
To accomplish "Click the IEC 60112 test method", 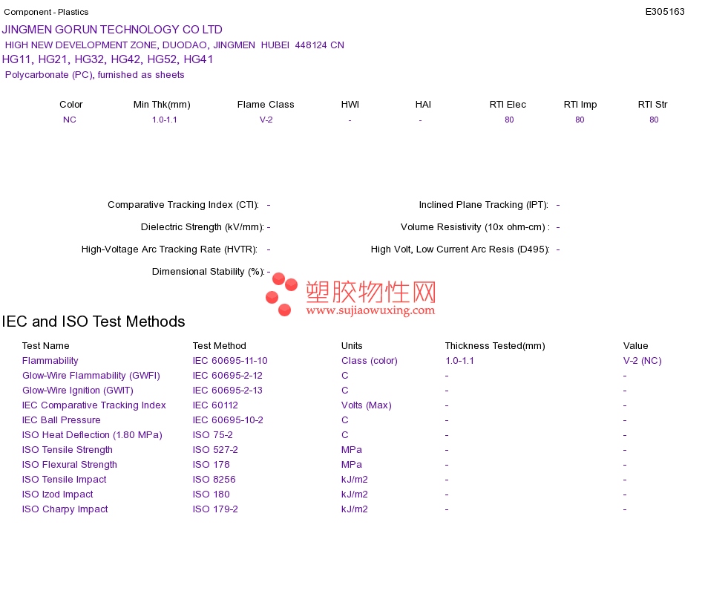I will click(x=215, y=405).
